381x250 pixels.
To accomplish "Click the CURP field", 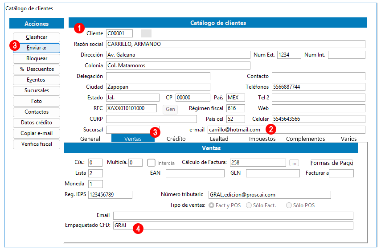I will point(152,119).
